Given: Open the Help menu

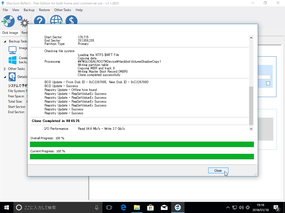Looking at the screenshot, I should pyautogui.click(x=79, y=10).
